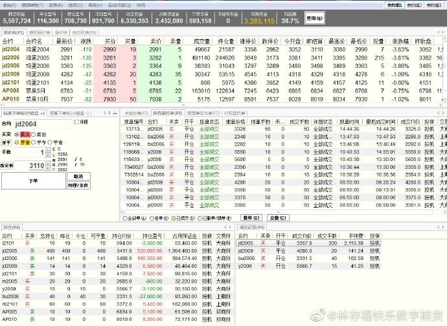Viewport: 447px width, 326px height.
Task: Switch to 未成交单(F2) tab
Action: coord(136,113)
